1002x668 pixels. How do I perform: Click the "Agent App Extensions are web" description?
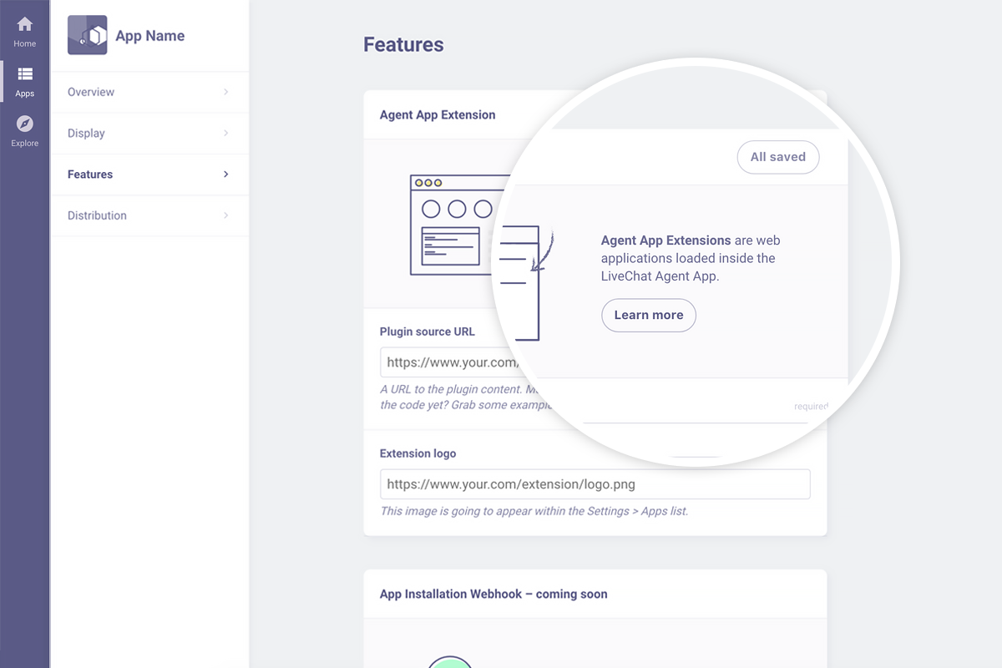click(x=691, y=258)
